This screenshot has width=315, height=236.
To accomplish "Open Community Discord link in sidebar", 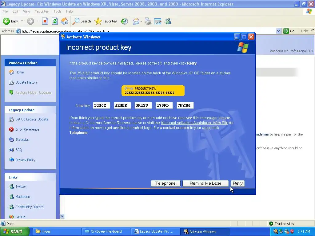I will [29, 207].
